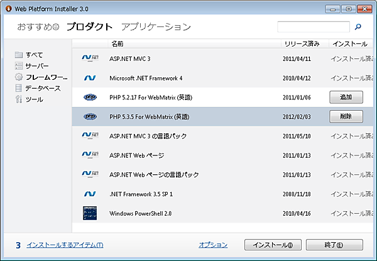Click the Windows PowerShell 2.0 icon
This screenshot has width=377, height=261.
(90, 213)
